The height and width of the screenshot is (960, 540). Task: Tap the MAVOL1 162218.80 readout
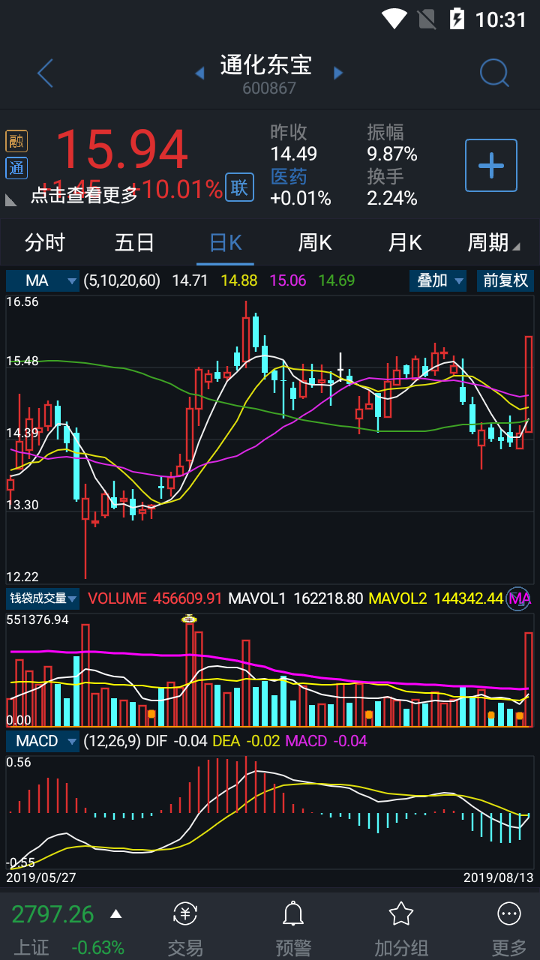pyautogui.click(x=295, y=598)
